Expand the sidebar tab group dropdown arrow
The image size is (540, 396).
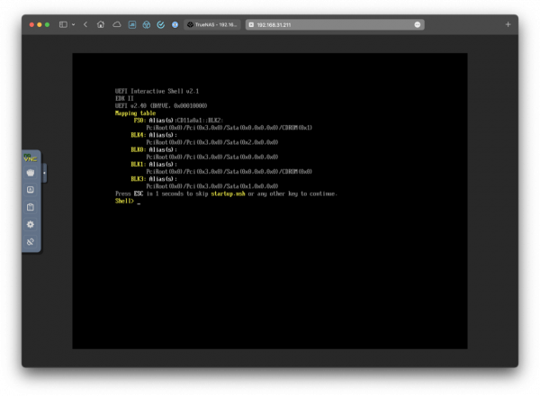pyautogui.click(x=74, y=24)
